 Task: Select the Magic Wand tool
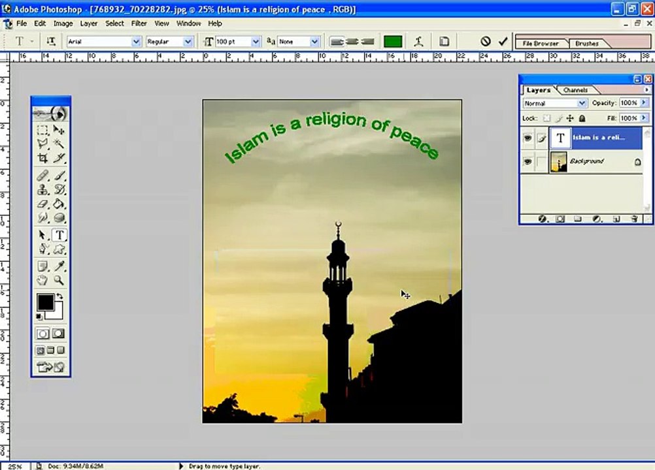point(59,144)
